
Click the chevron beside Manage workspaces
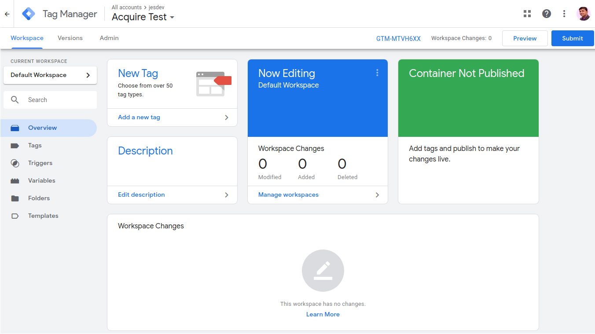[377, 195]
